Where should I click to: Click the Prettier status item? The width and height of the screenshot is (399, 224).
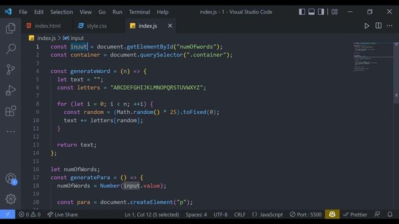[355, 215]
